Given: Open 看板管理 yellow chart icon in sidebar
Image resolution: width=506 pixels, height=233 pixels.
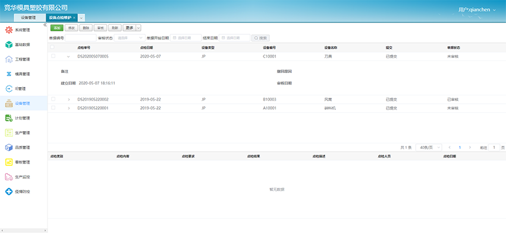Looking at the screenshot, I should click(x=9, y=162).
